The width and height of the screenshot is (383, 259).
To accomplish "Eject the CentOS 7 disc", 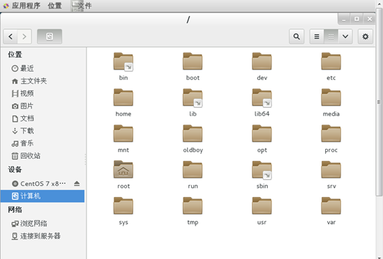I will click(77, 183).
